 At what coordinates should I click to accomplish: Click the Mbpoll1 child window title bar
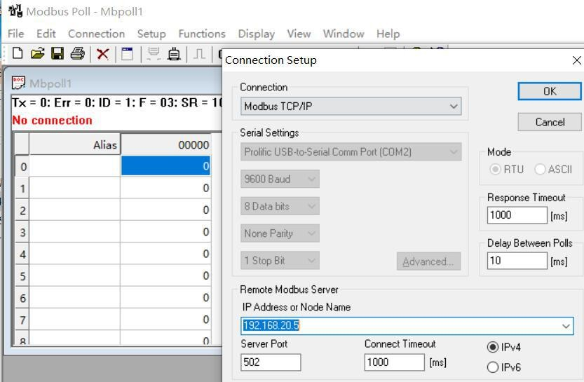[x=113, y=83]
